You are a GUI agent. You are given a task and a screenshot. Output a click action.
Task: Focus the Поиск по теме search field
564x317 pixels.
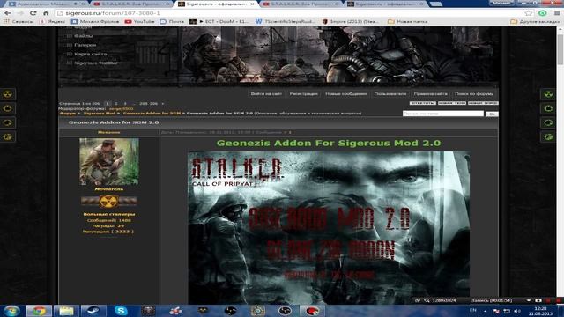coord(443,114)
